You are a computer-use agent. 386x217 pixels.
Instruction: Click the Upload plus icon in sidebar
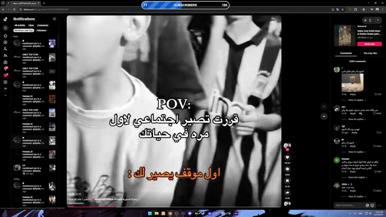pyautogui.click(x=5, y=82)
